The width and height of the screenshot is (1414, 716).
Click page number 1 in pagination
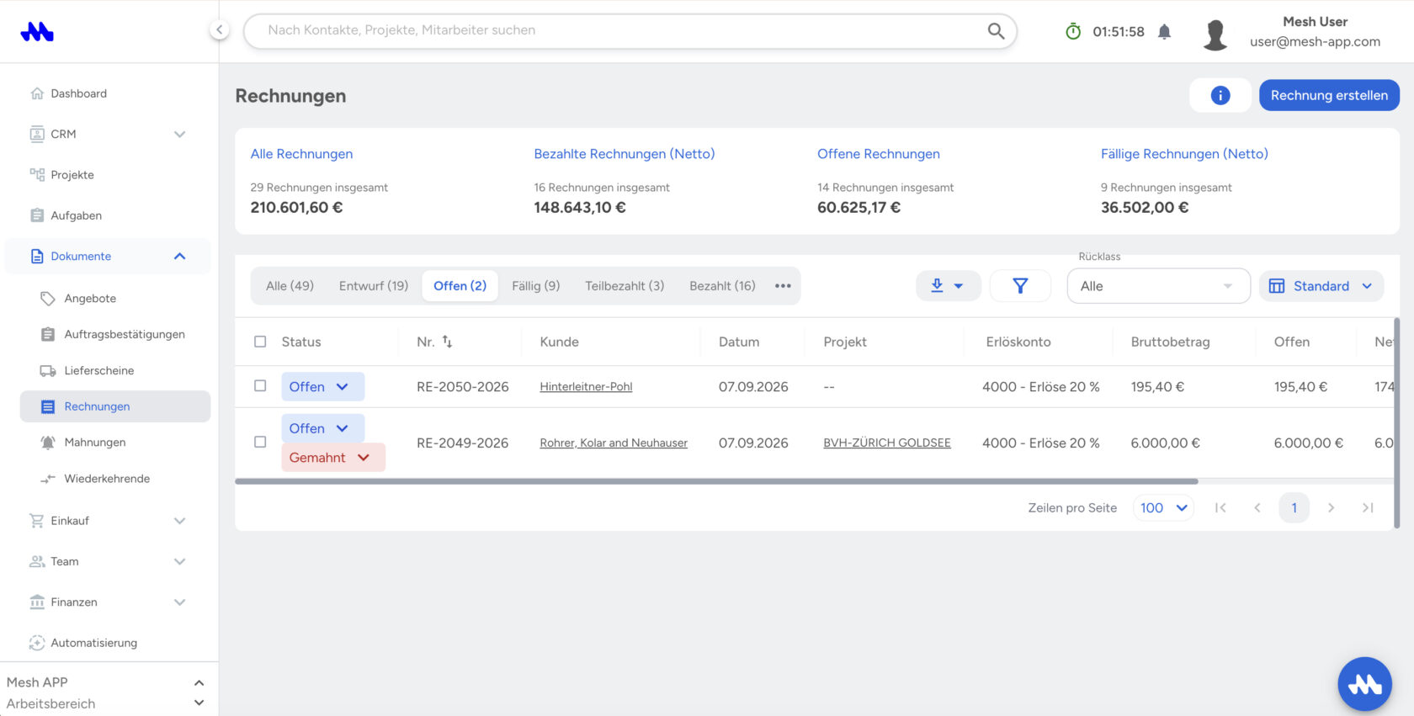[1294, 507]
